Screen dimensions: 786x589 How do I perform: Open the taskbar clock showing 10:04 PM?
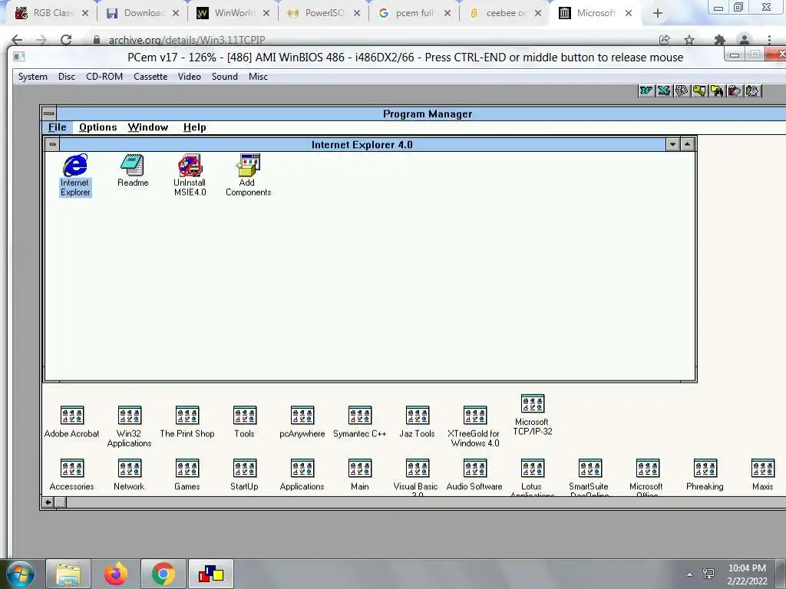click(x=747, y=574)
